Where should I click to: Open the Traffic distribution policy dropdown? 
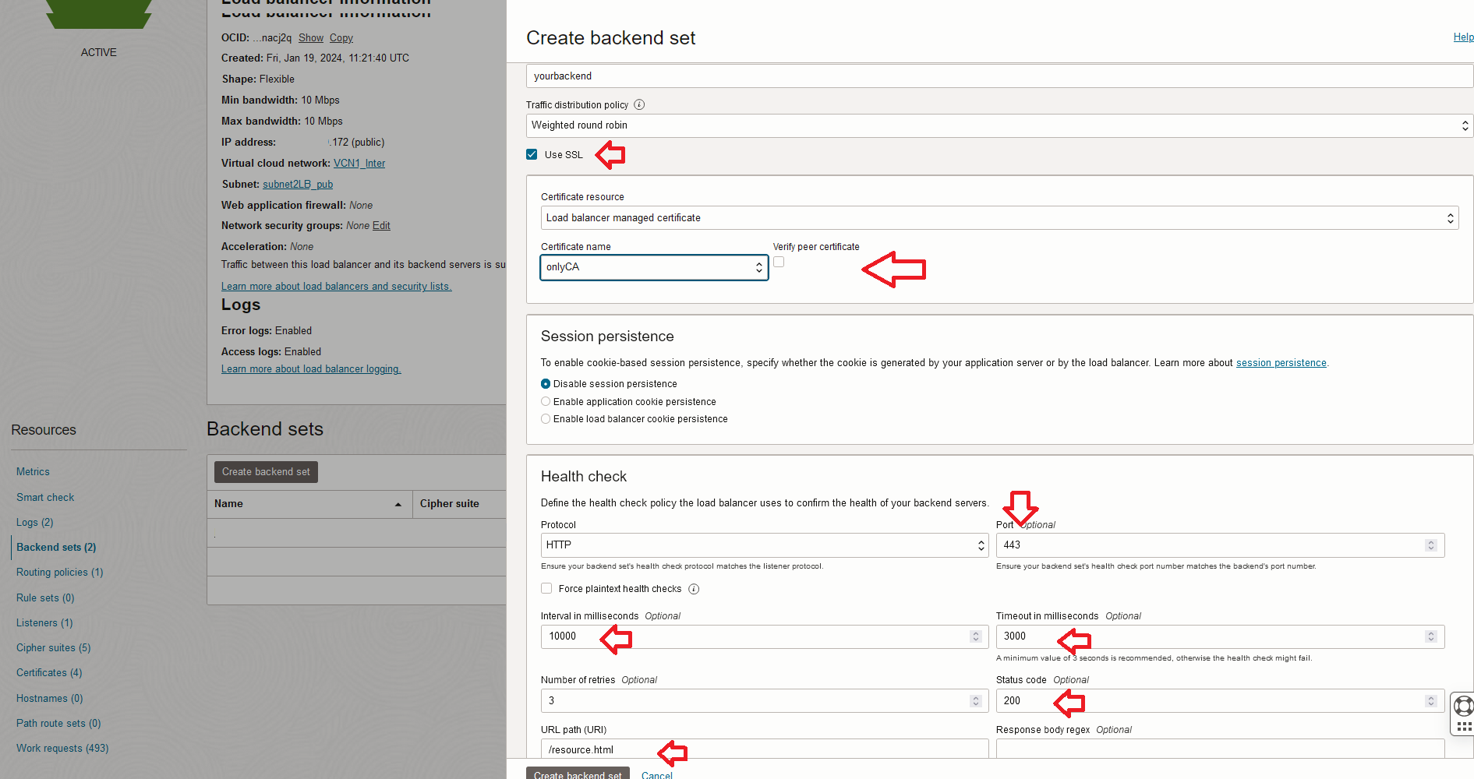tap(999, 125)
